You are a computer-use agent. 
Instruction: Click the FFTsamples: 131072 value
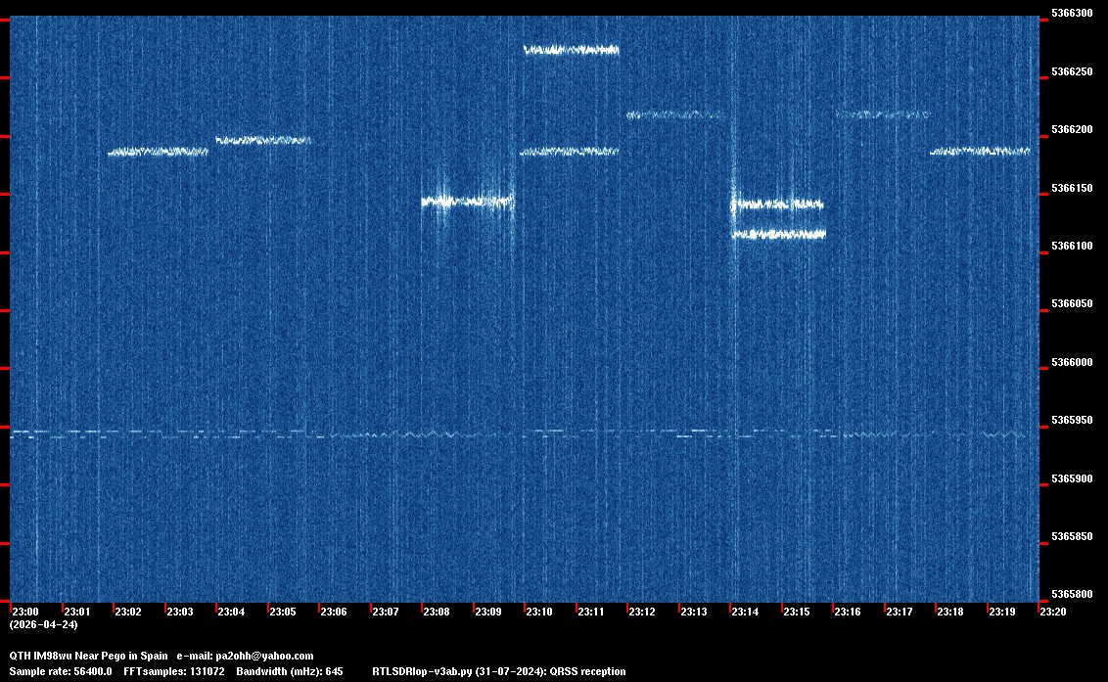(174, 671)
